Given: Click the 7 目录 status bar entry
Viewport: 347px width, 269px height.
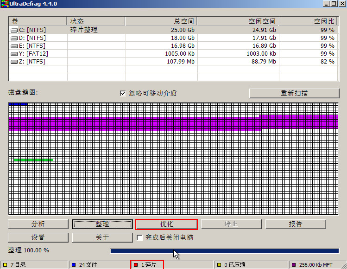Looking at the screenshot, I should click(x=34, y=265).
